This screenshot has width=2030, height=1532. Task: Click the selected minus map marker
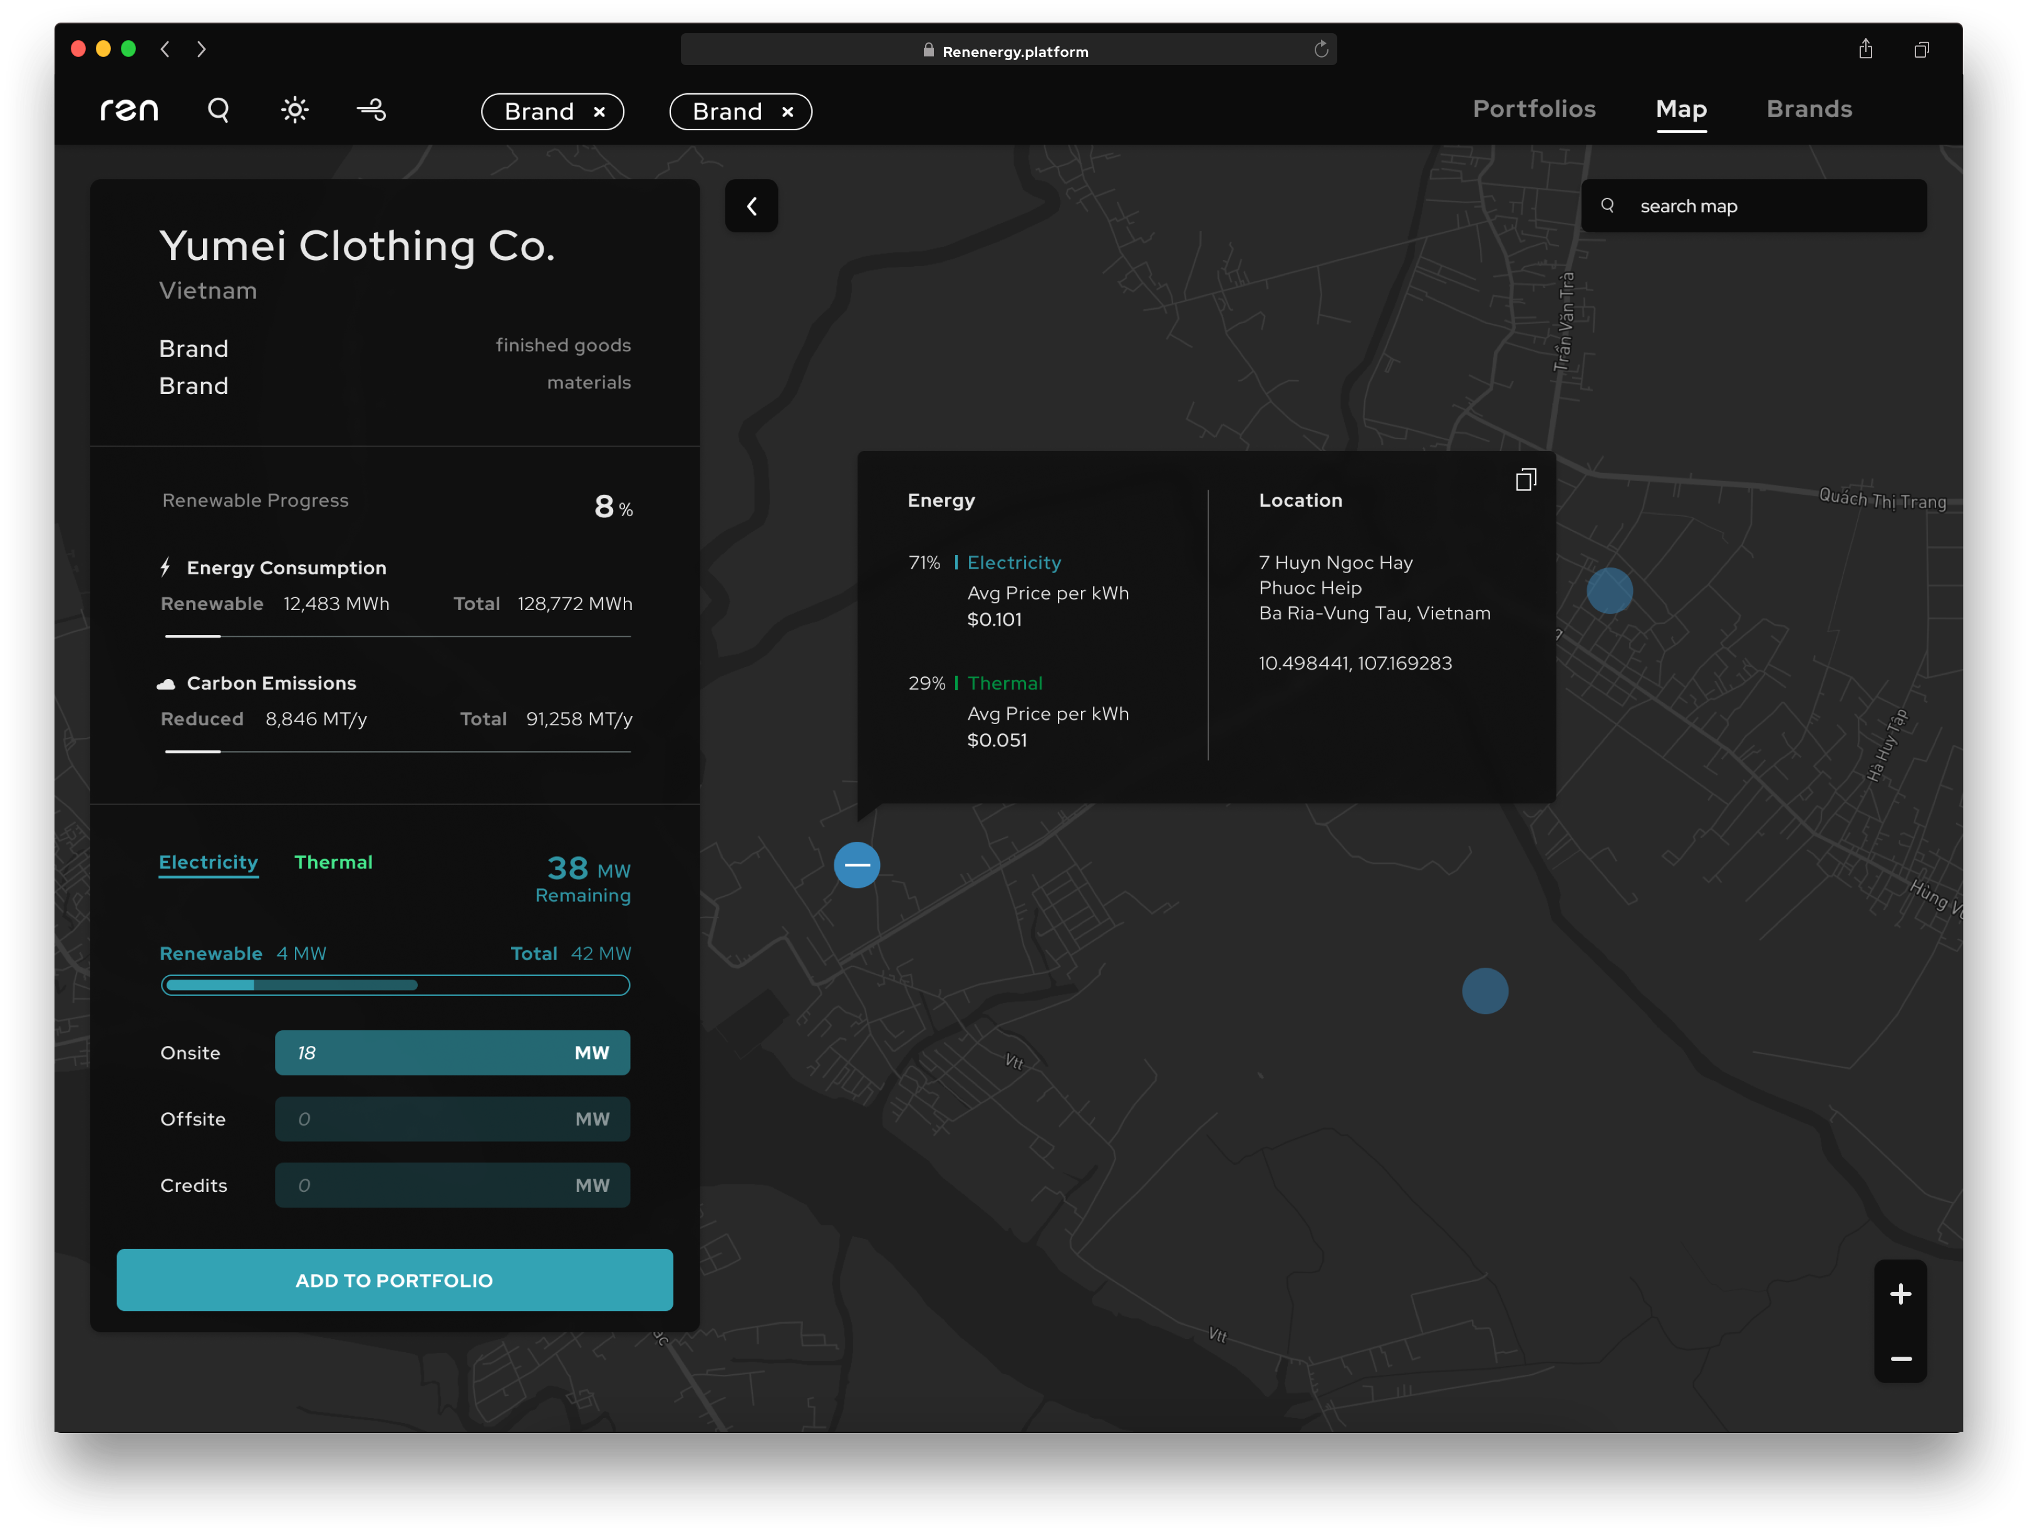(856, 865)
